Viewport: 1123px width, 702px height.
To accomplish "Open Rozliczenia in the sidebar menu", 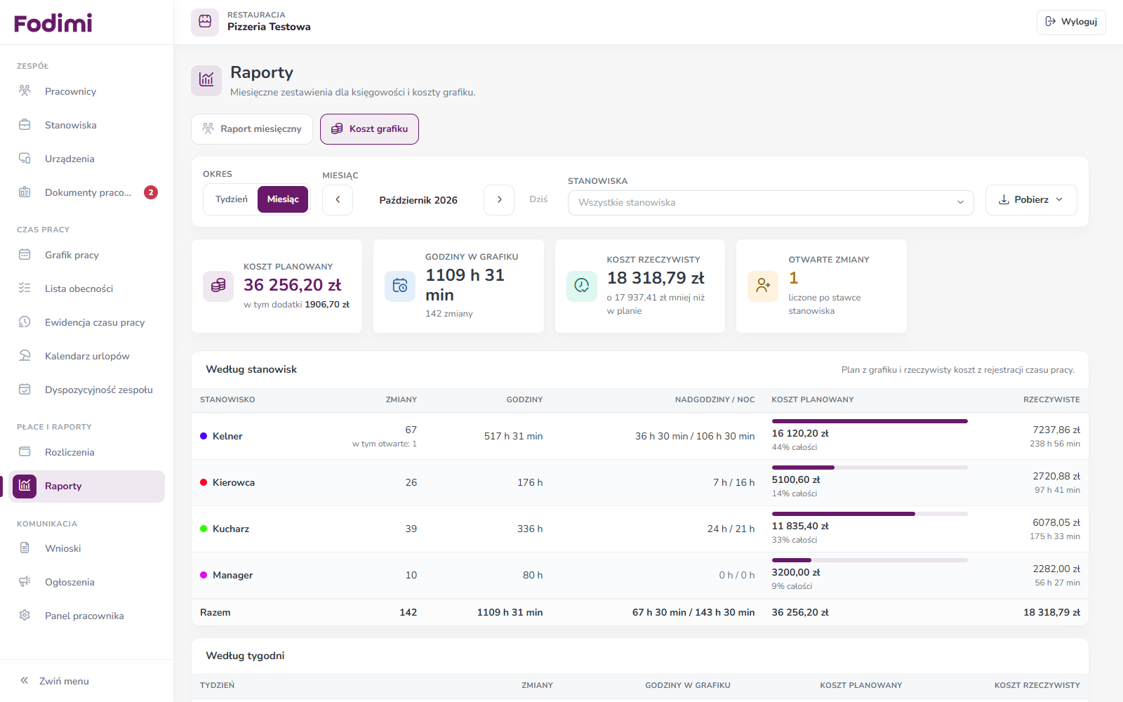I will click(87, 452).
